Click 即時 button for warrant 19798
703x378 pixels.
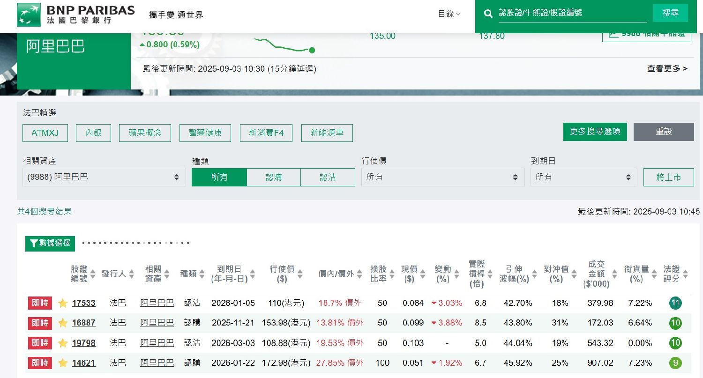click(x=41, y=343)
